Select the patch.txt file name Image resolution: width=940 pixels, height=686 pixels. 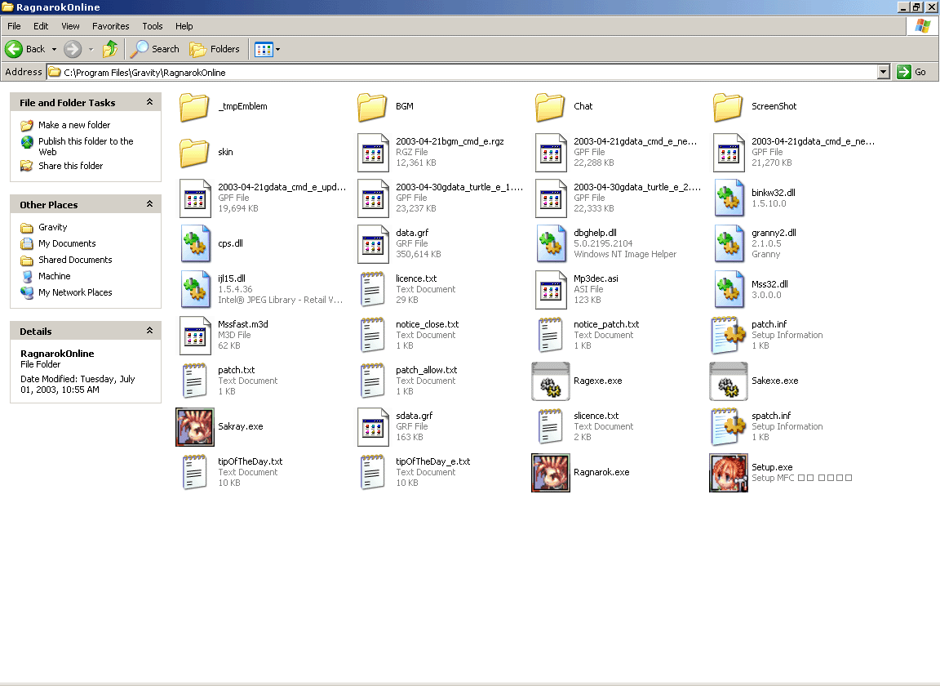click(x=236, y=370)
